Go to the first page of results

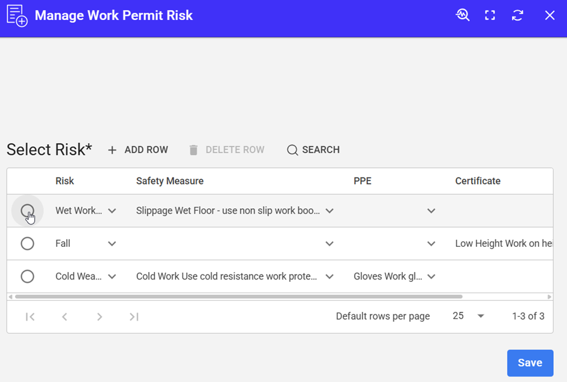(30, 317)
